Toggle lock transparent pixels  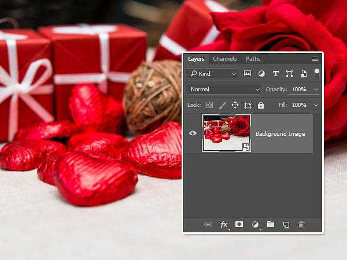pyautogui.click(x=210, y=105)
